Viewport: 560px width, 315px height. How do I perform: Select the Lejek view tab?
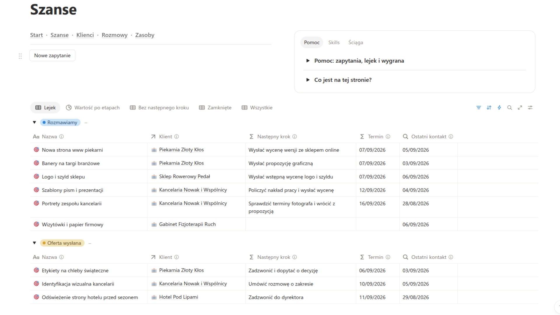[45, 108]
